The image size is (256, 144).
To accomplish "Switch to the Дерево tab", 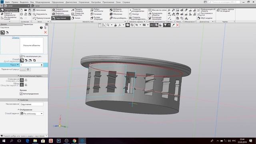I will point(11,24).
